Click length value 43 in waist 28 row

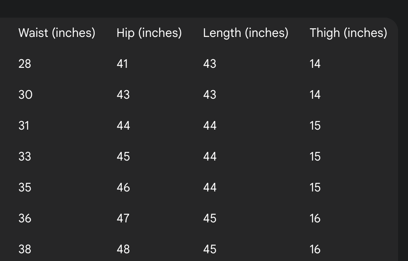[x=210, y=64]
